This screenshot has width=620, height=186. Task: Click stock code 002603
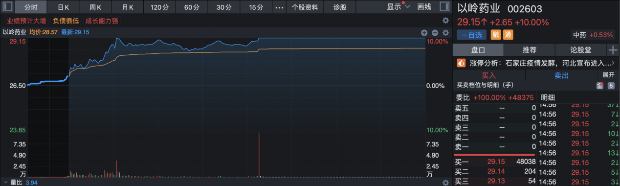coord(525,9)
